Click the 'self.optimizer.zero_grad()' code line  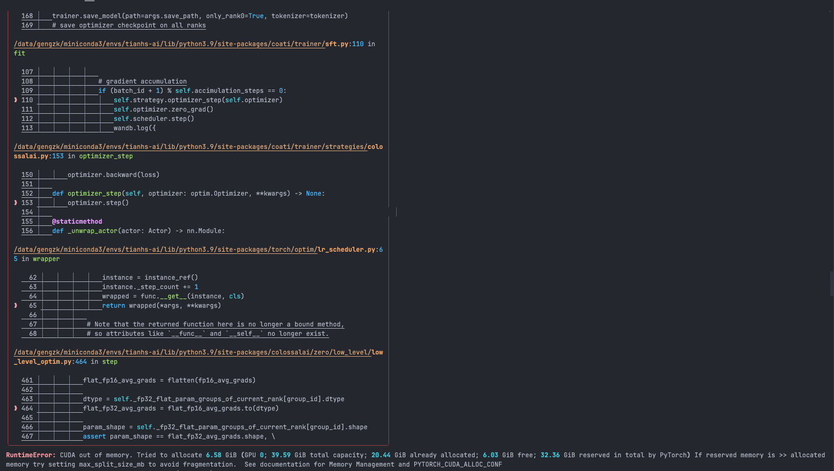163,109
